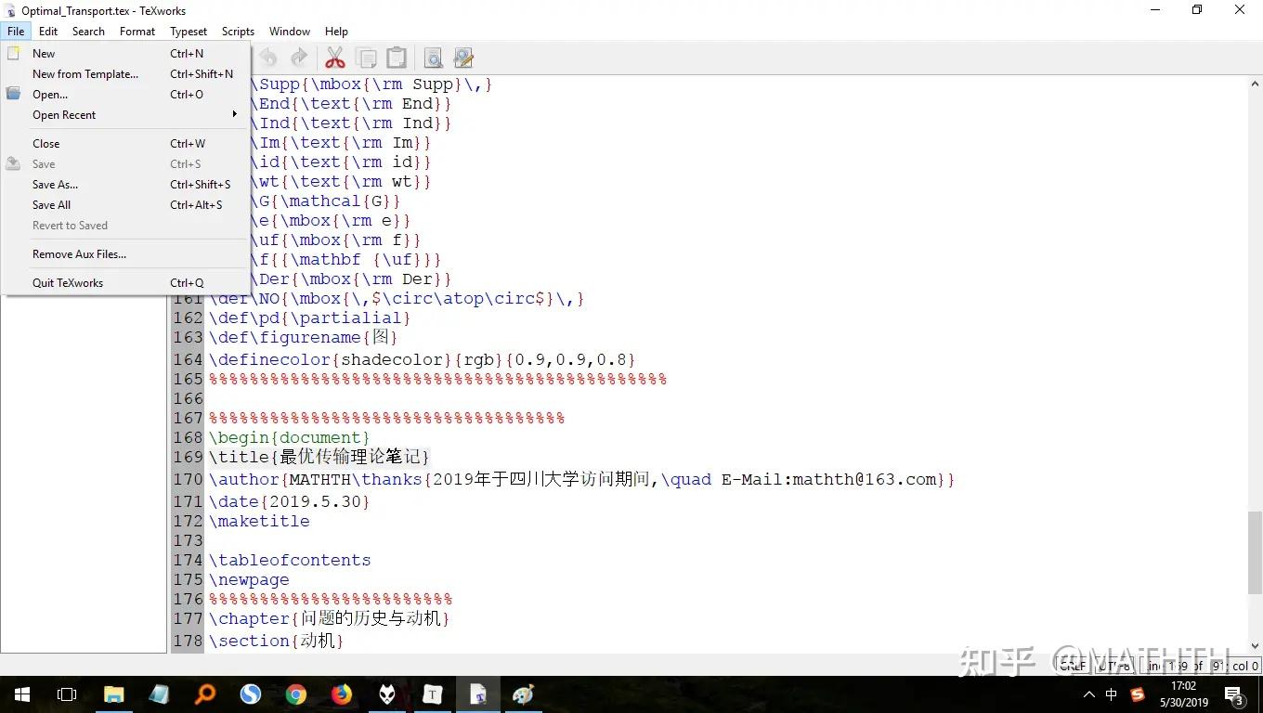Cut text using the scissors icon

coord(335,57)
